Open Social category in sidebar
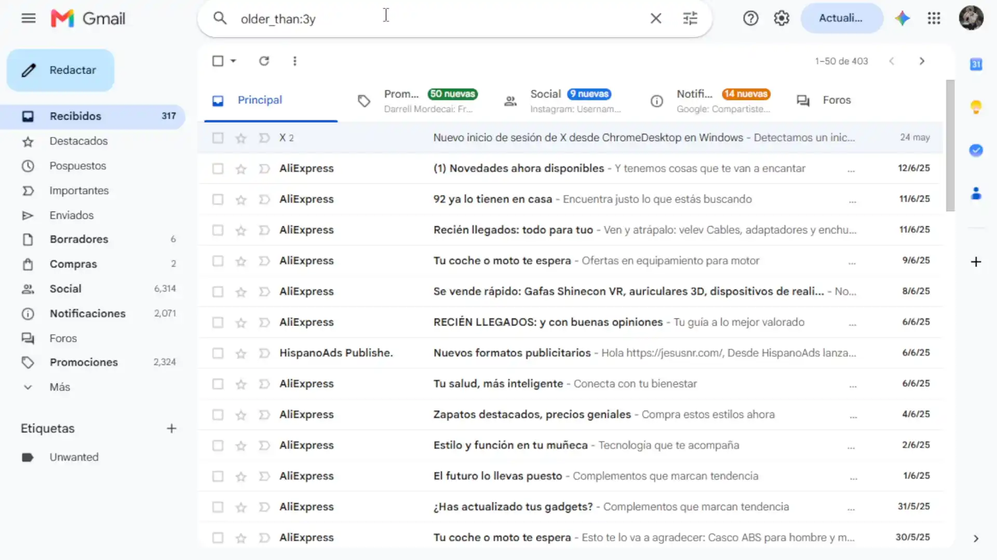This screenshot has width=997, height=560. pos(92,289)
